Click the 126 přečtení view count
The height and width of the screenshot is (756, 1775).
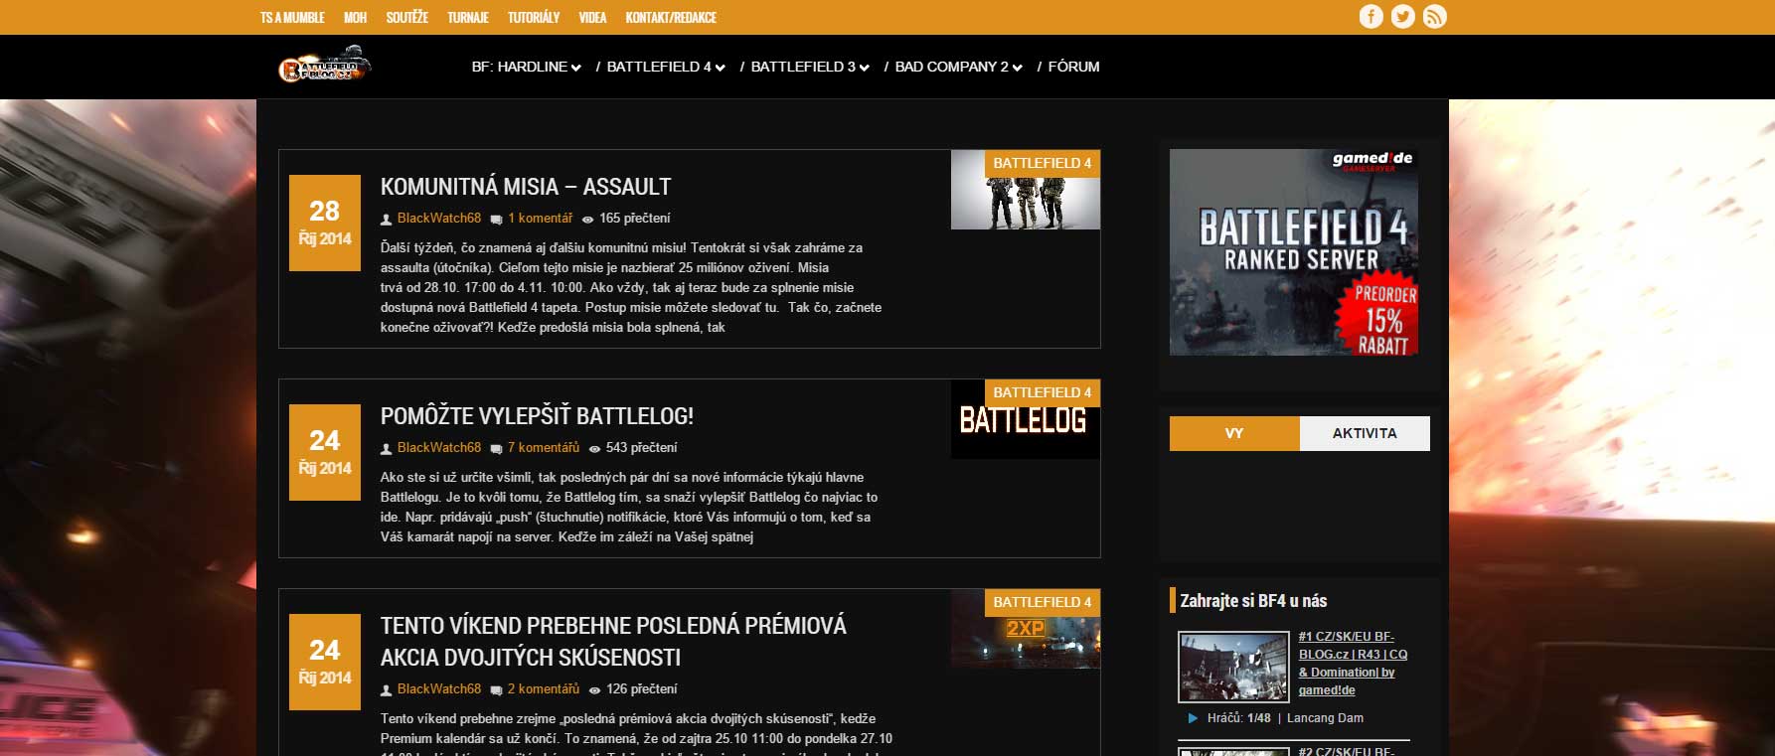(641, 689)
